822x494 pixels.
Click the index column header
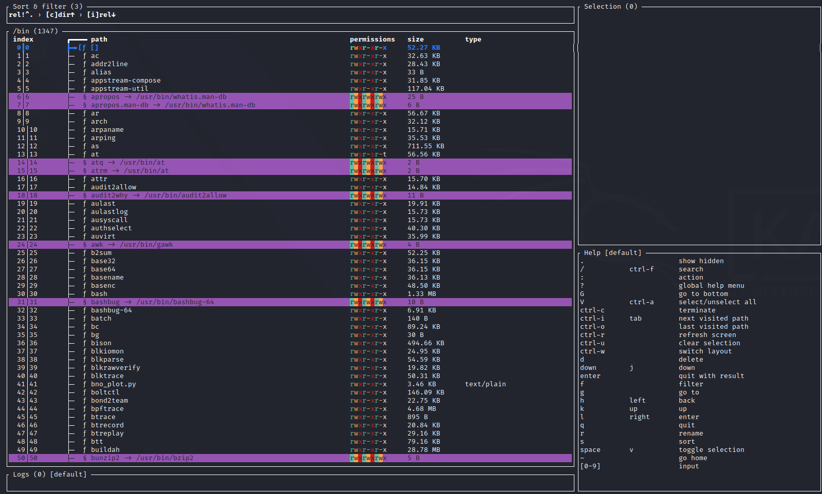click(x=23, y=39)
